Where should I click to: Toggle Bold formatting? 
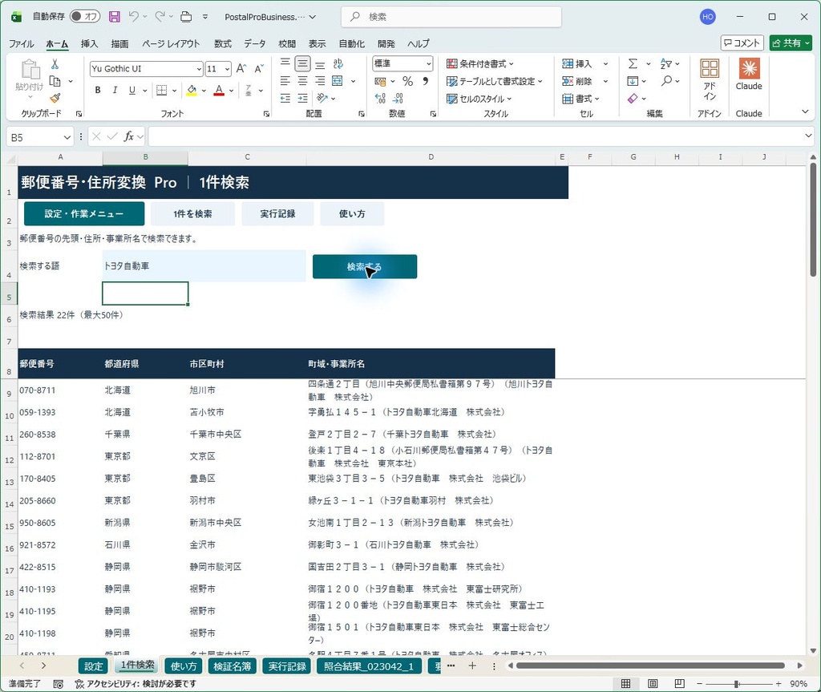(x=97, y=90)
